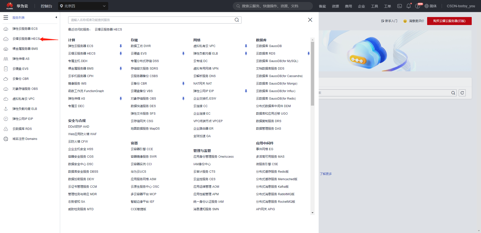Unpin 弹性公网IP EIP in the network list

point(246,91)
